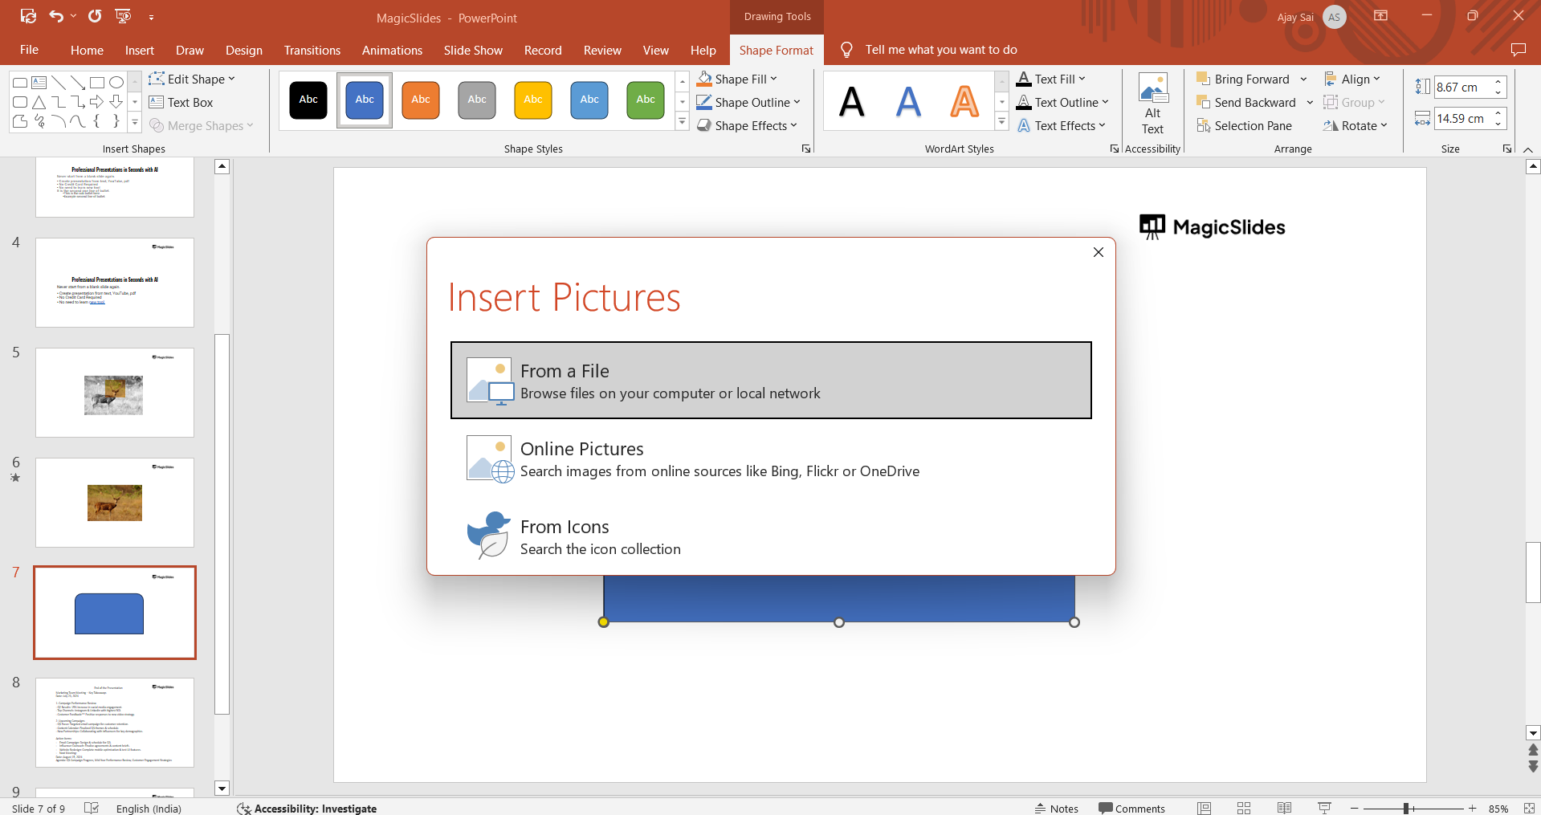1541x815 pixels.
Task: Select the oval shape in the shapes gallery
Action: 116,82
